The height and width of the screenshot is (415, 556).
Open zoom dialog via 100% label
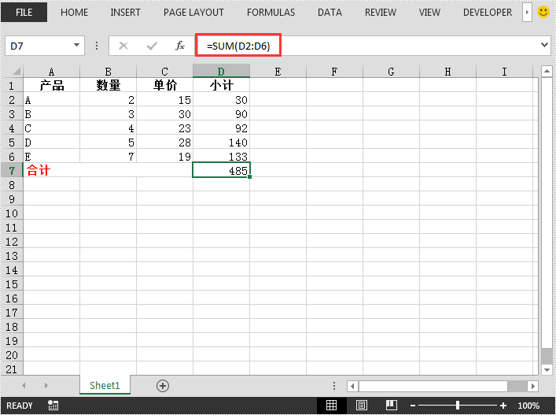pos(528,406)
